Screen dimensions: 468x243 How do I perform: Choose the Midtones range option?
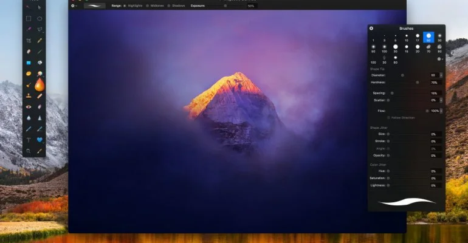click(x=147, y=5)
